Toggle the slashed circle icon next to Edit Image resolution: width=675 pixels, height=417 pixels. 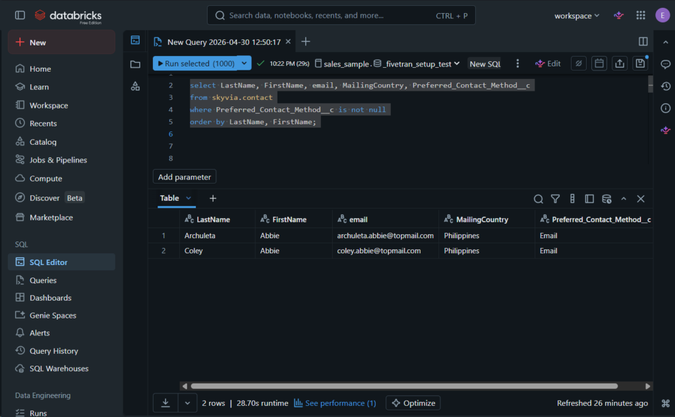pos(579,64)
